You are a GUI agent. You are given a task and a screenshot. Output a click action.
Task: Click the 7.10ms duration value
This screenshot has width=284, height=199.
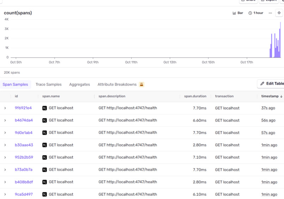click(199, 157)
